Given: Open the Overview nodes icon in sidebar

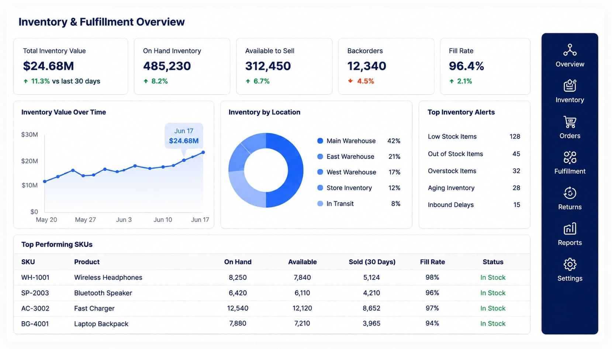Looking at the screenshot, I should [x=570, y=50].
